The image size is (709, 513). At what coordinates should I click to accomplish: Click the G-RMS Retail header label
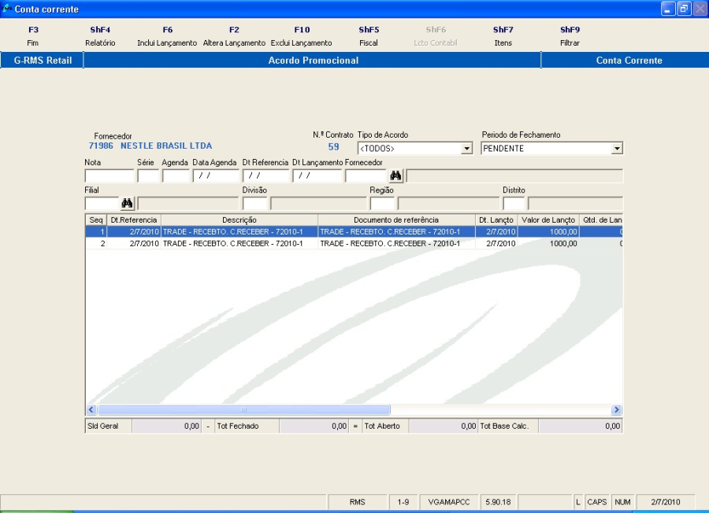[43, 60]
